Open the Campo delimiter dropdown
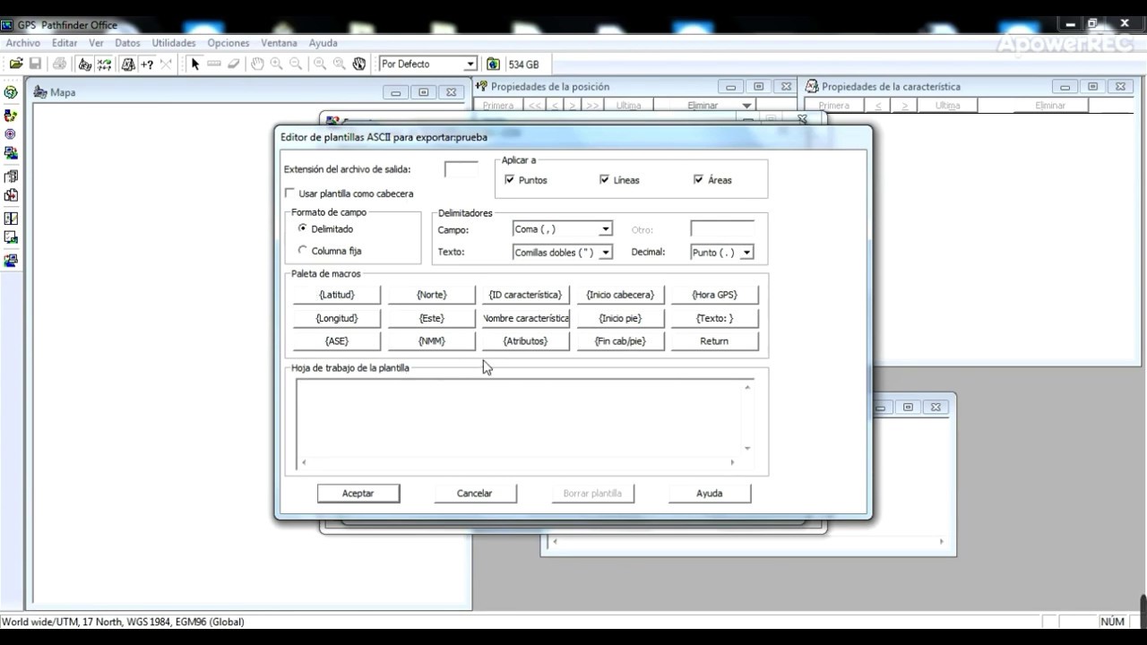Viewport: 1147px width, 645px height. click(x=606, y=229)
